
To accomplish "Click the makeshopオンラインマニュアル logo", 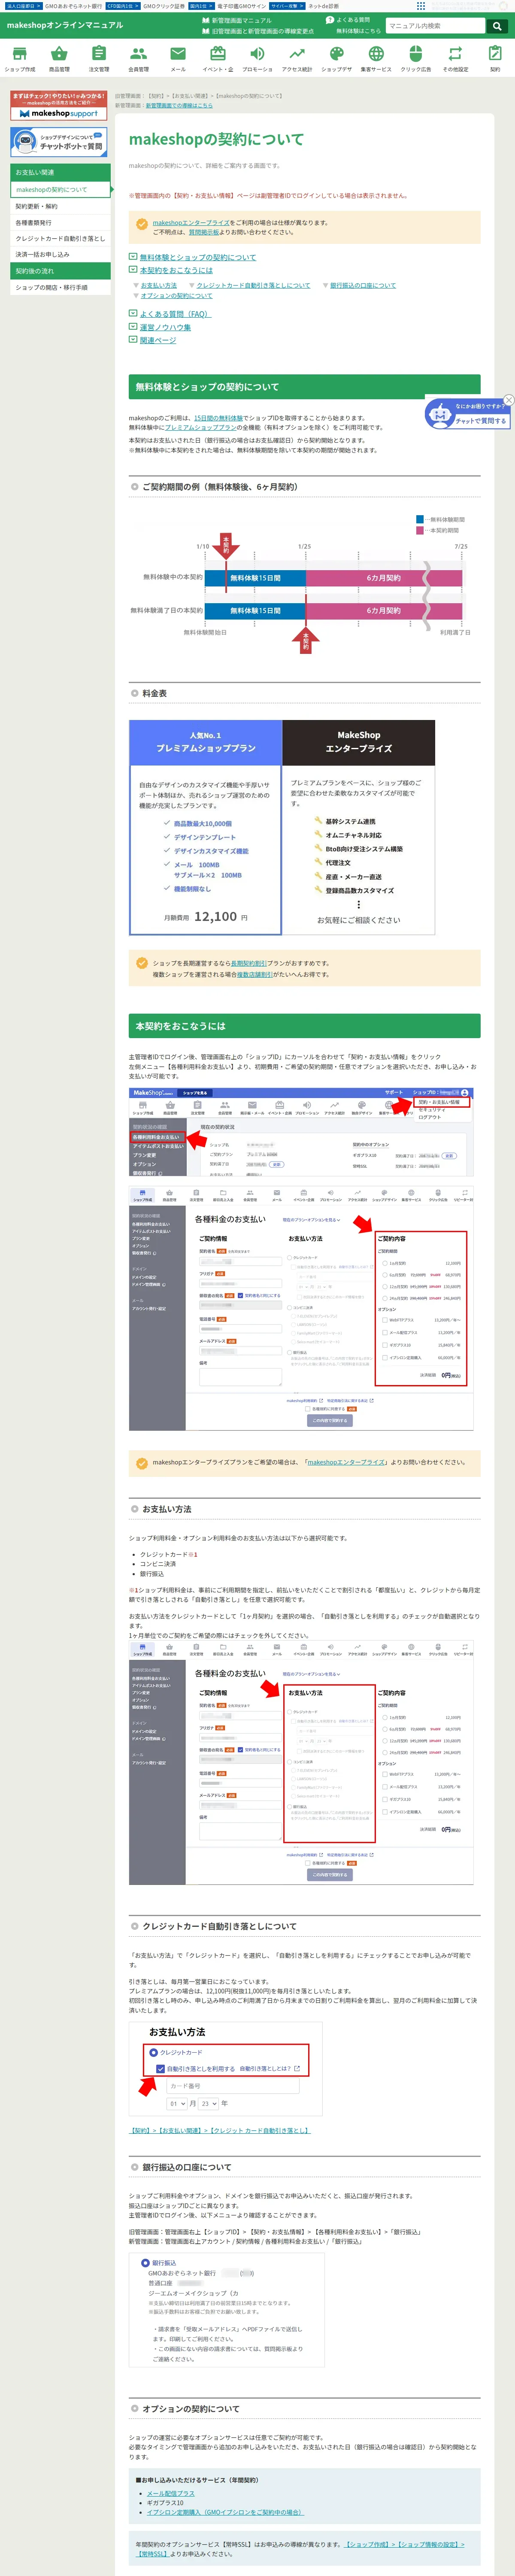I will pyautogui.click(x=64, y=25).
